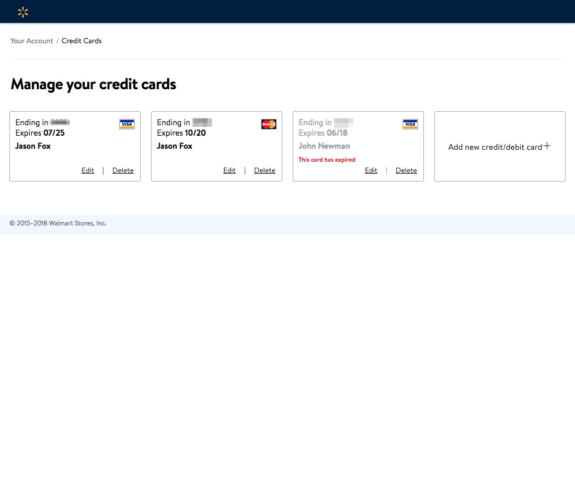The height and width of the screenshot is (501, 575).
Task: Delete the Mastercard expiring 10/20
Action: (x=264, y=170)
